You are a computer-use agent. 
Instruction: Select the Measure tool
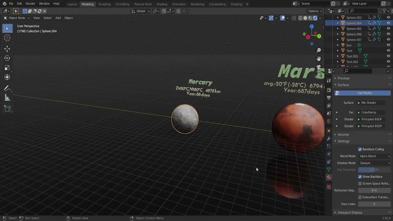[x=7, y=98]
